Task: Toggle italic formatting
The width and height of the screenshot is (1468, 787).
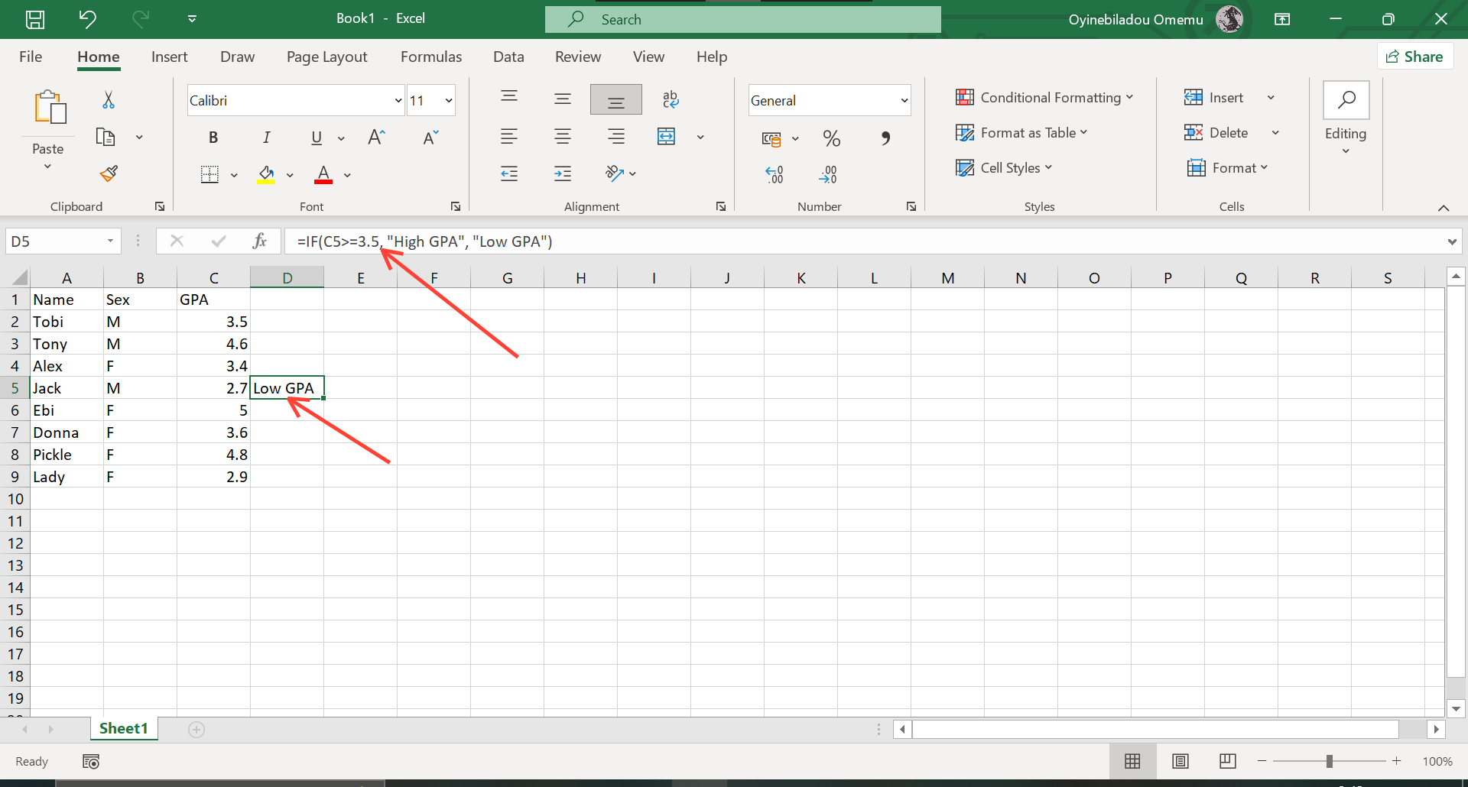Action: (267, 138)
